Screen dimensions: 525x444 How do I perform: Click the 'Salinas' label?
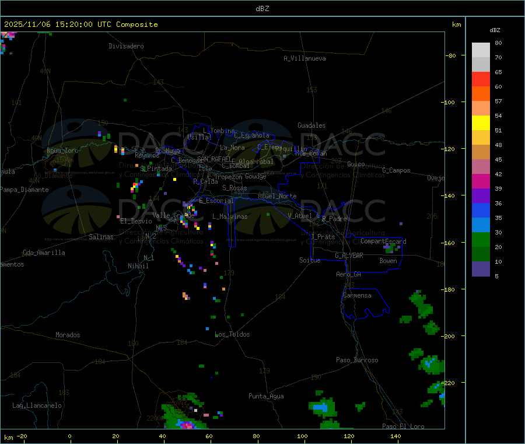101,237
